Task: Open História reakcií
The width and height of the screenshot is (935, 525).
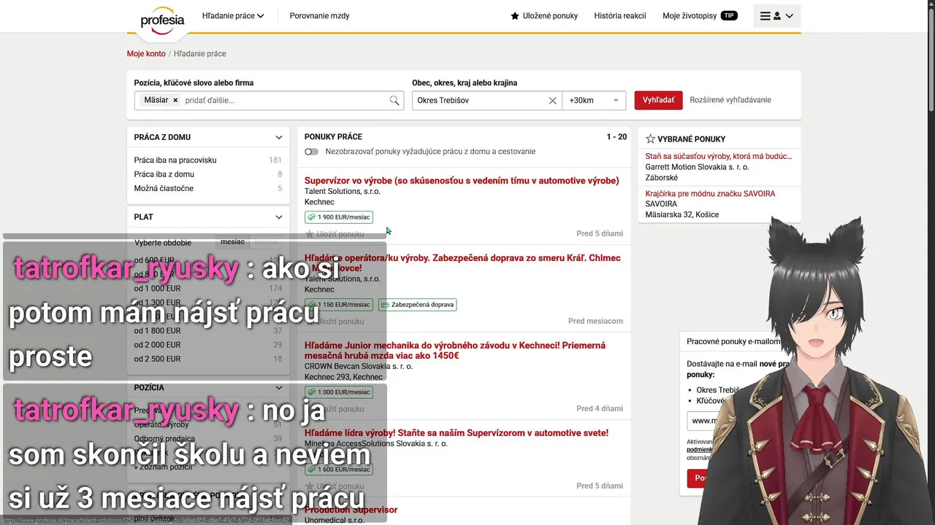Action: [620, 16]
